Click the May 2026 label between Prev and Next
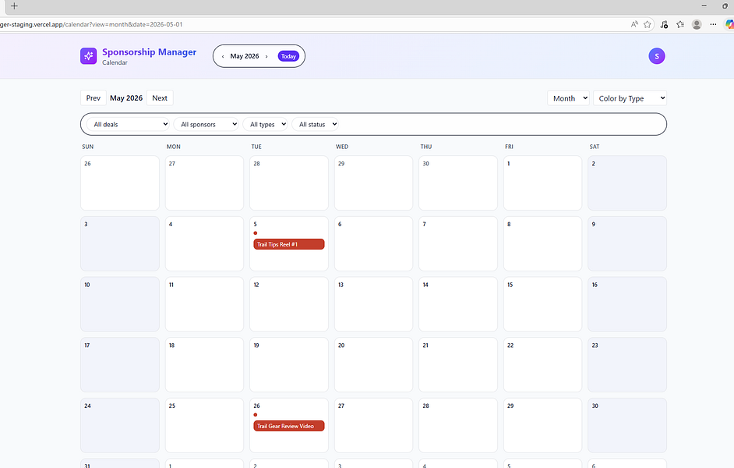The height and width of the screenshot is (468, 734). pos(126,98)
